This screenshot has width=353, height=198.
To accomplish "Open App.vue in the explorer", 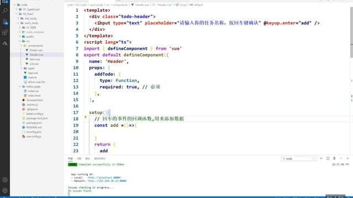I will pyautogui.click(x=33, y=73).
